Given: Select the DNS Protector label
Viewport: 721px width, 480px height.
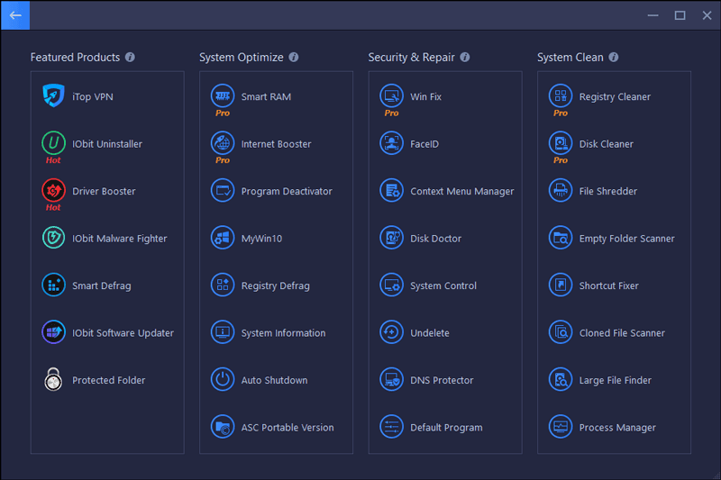Looking at the screenshot, I should [x=442, y=380].
